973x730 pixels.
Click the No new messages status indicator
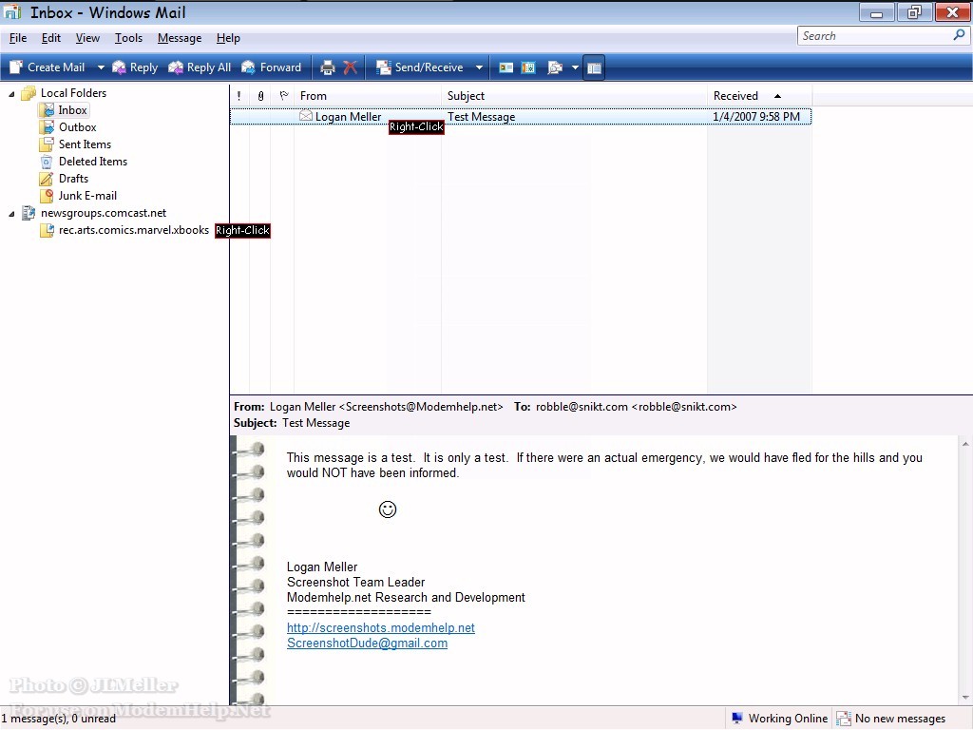tap(891, 719)
